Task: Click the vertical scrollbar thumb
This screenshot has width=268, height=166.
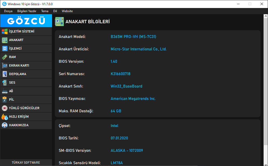Action: coord(266,82)
